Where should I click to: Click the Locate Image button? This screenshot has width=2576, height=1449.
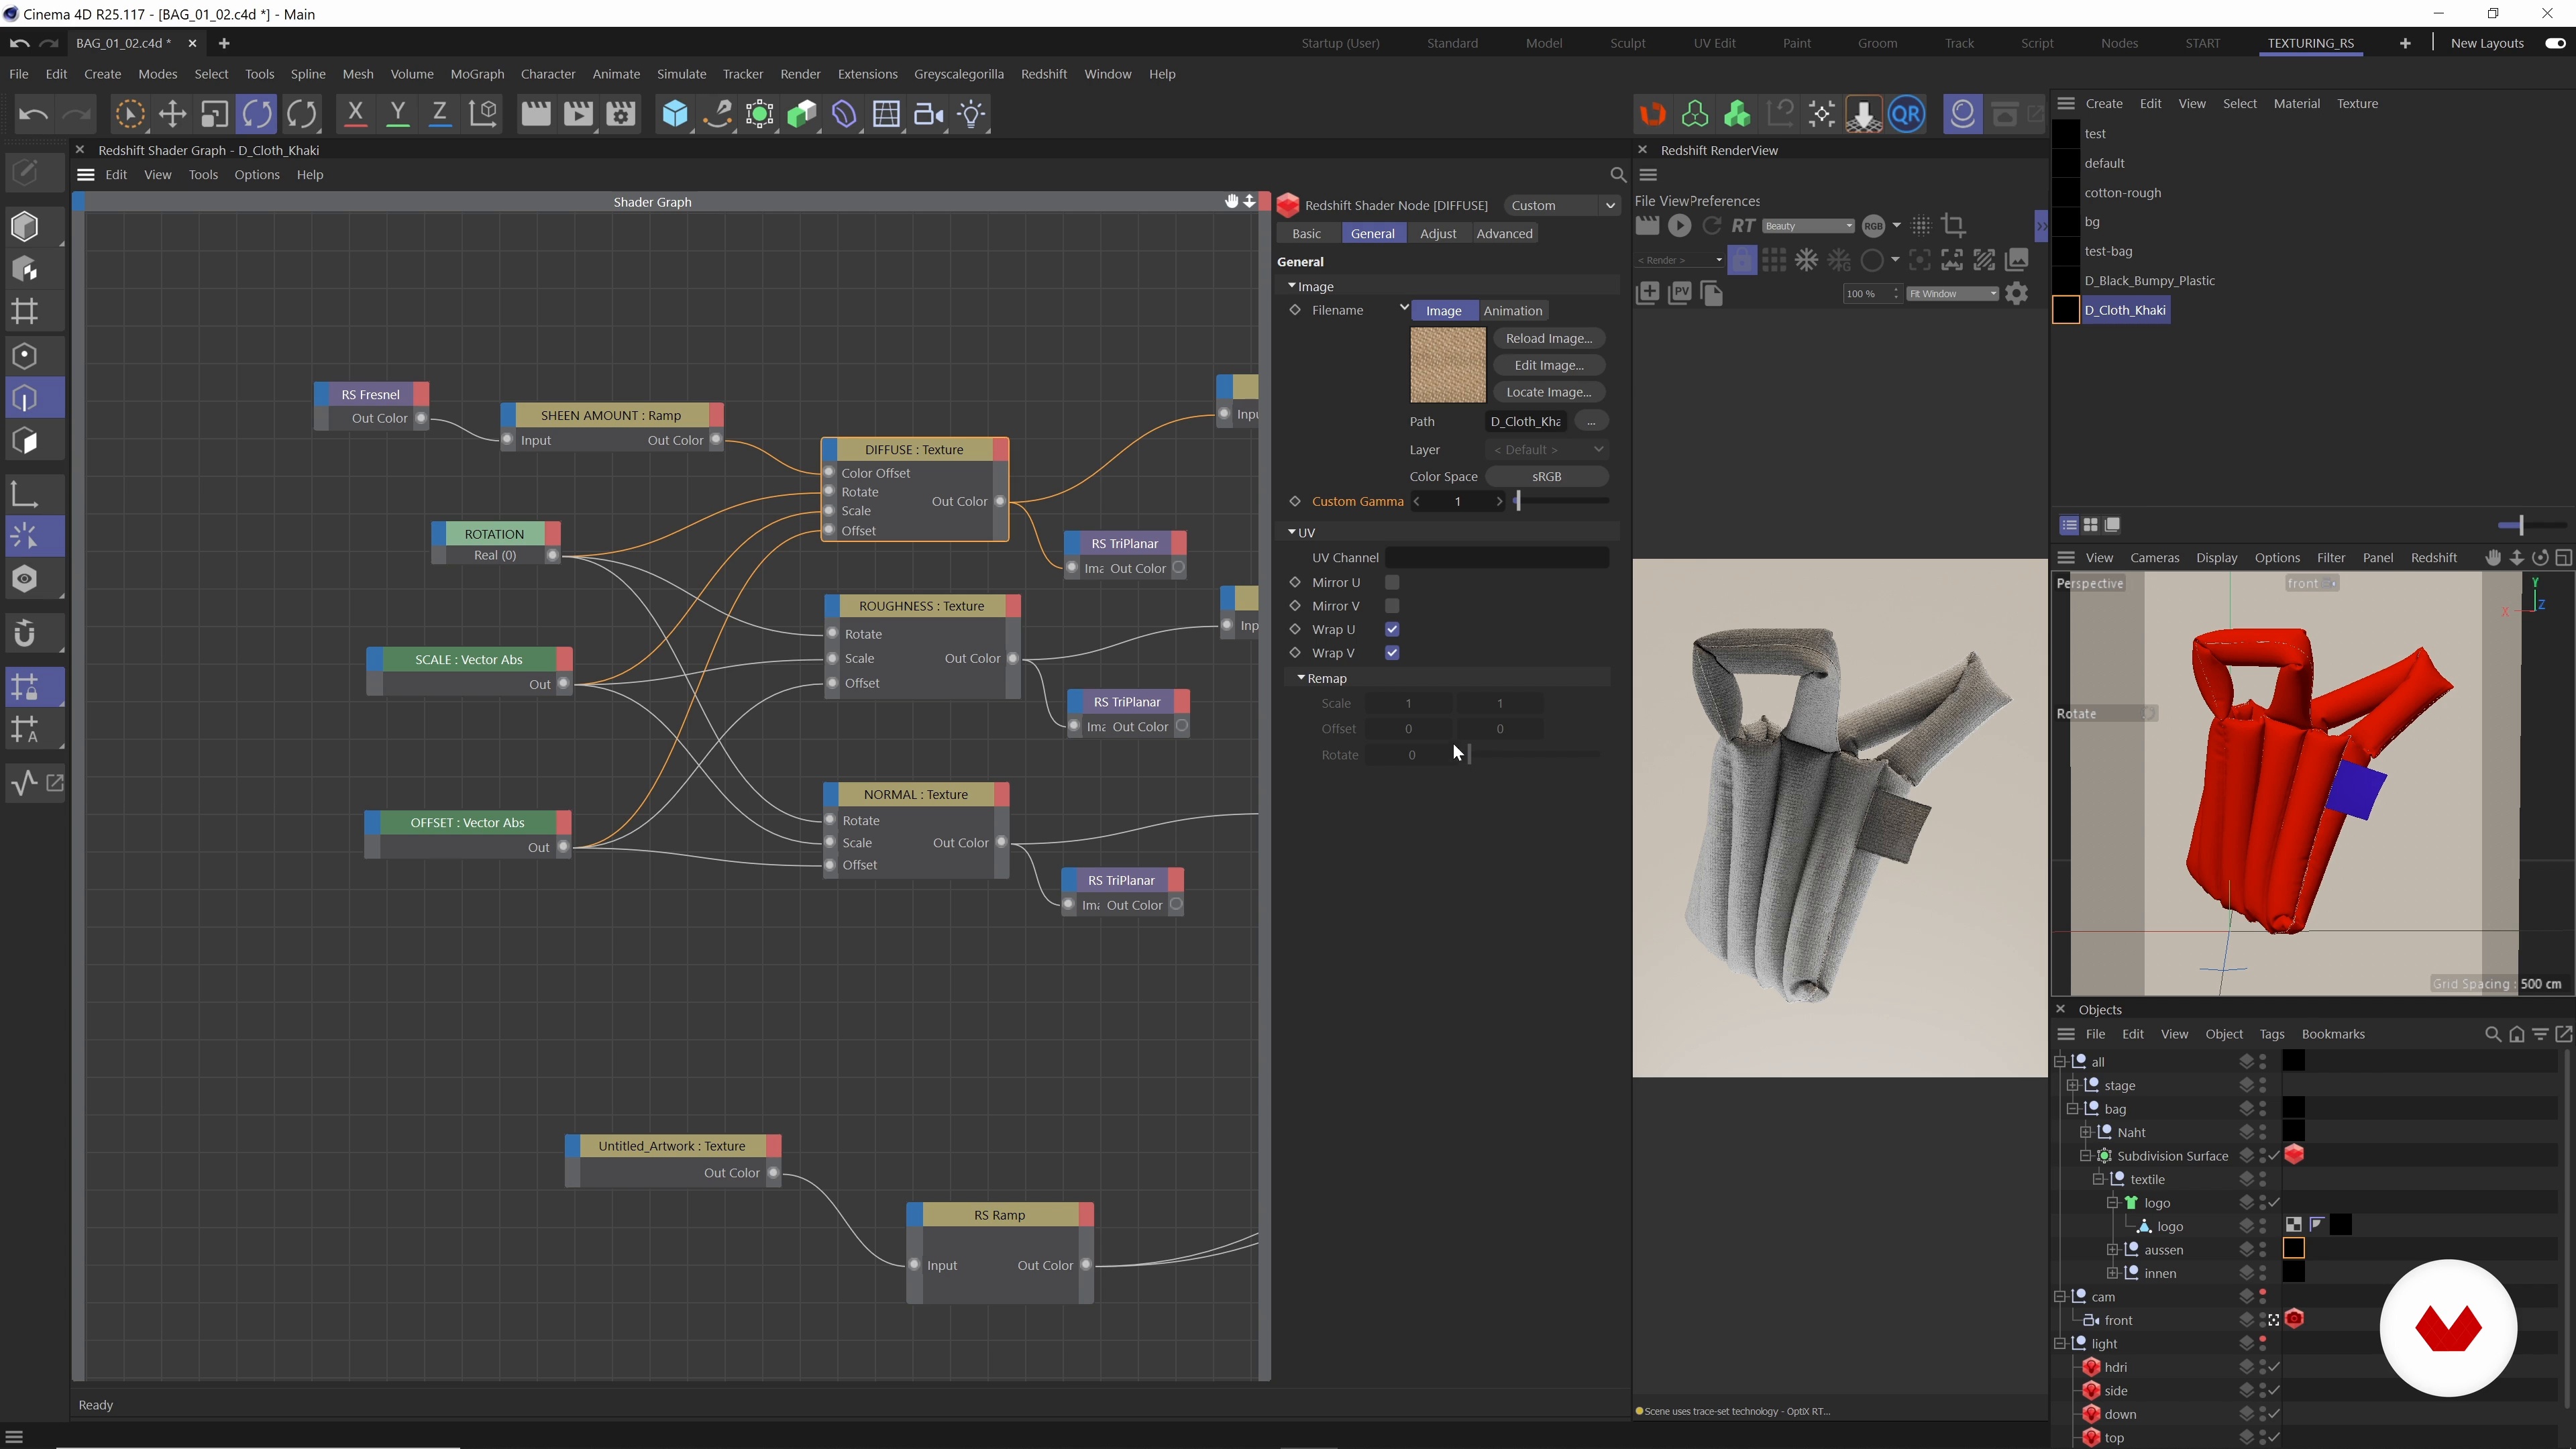tap(1548, 392)
